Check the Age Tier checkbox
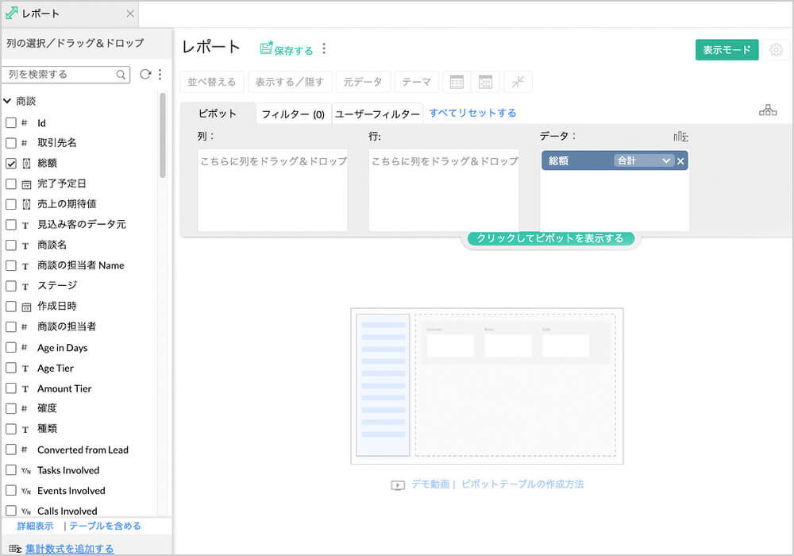794x556 pixels. (x=10, y=368)
